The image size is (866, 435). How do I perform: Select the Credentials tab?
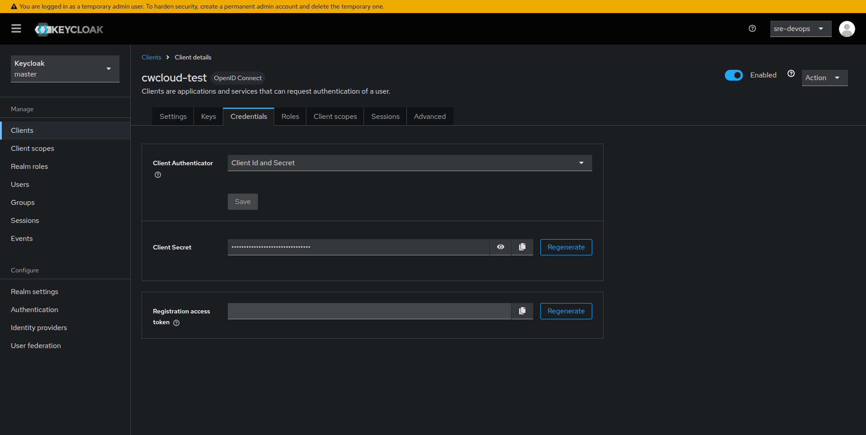point(249,117)
